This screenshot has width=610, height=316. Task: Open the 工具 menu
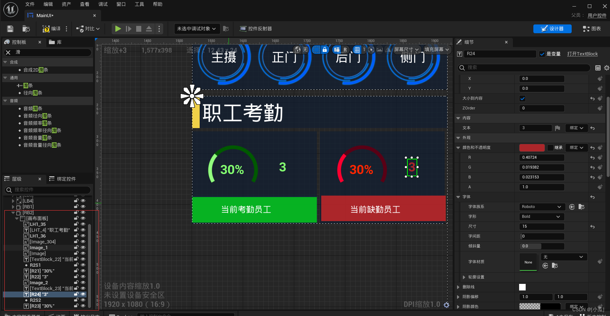(139, 4)
